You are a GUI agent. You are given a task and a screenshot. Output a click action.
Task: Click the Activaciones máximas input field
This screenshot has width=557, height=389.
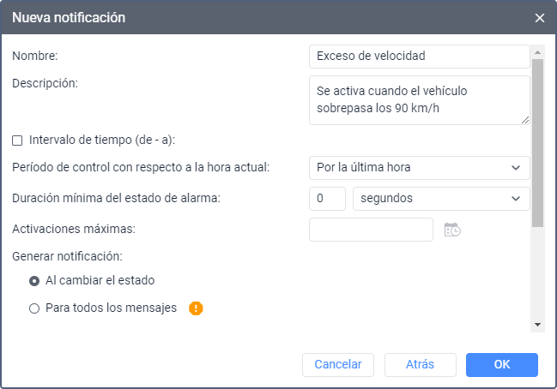pyautogui.click(x=371, y=230)
